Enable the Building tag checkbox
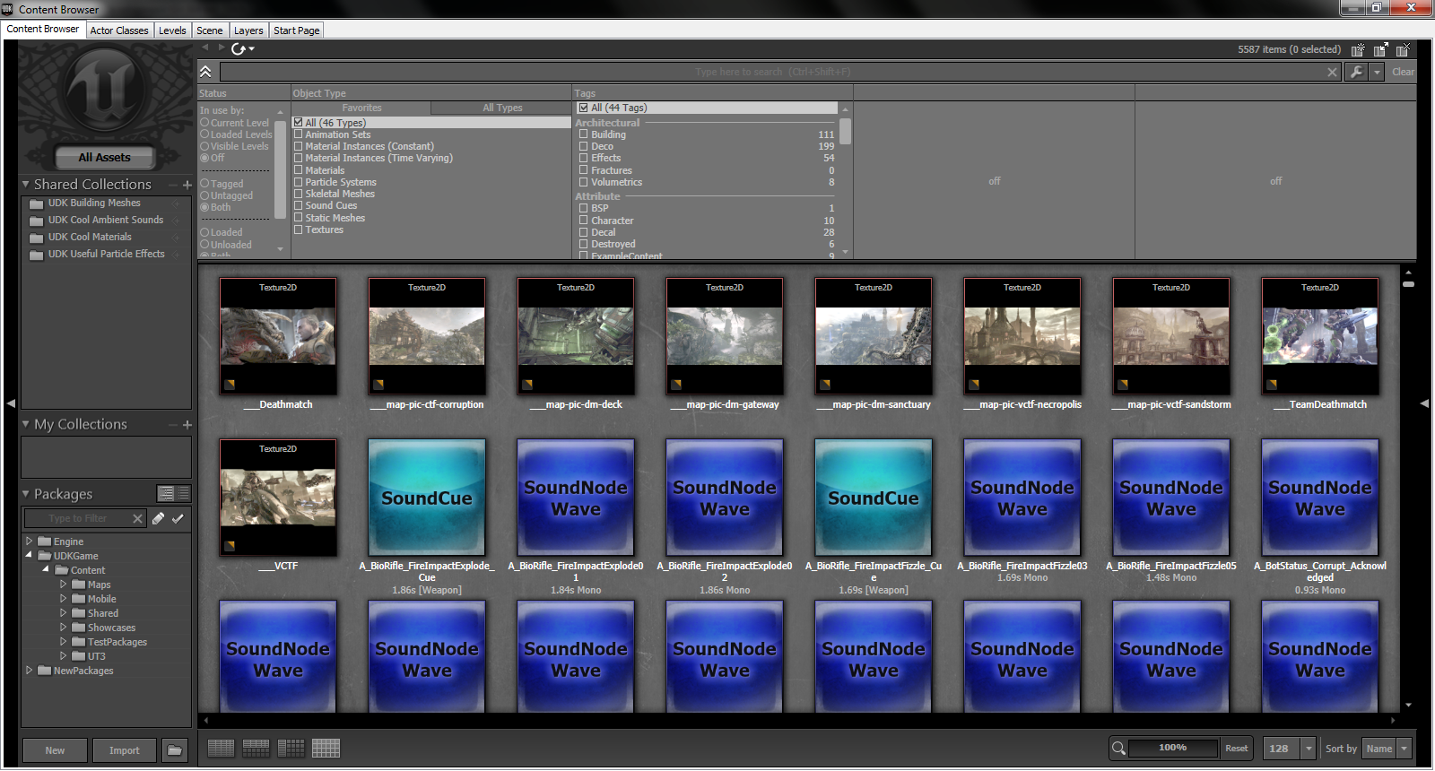 point(584,134)
